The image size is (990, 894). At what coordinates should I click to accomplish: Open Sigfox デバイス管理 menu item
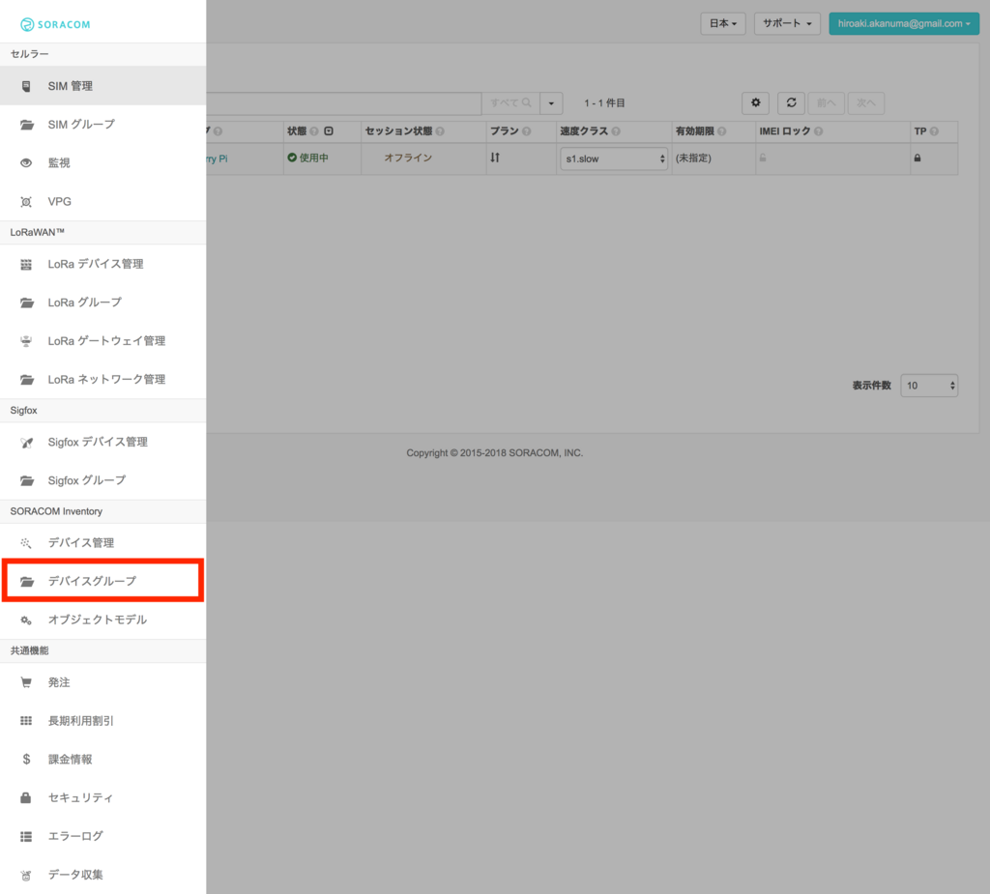tap(102, 442)
